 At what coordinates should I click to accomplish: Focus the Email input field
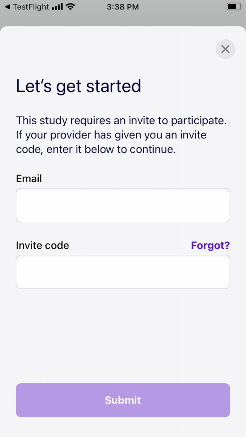point(123,205)
